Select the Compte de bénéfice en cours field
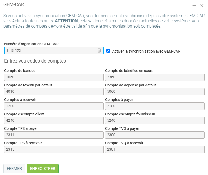 click(x=155, y=77)
